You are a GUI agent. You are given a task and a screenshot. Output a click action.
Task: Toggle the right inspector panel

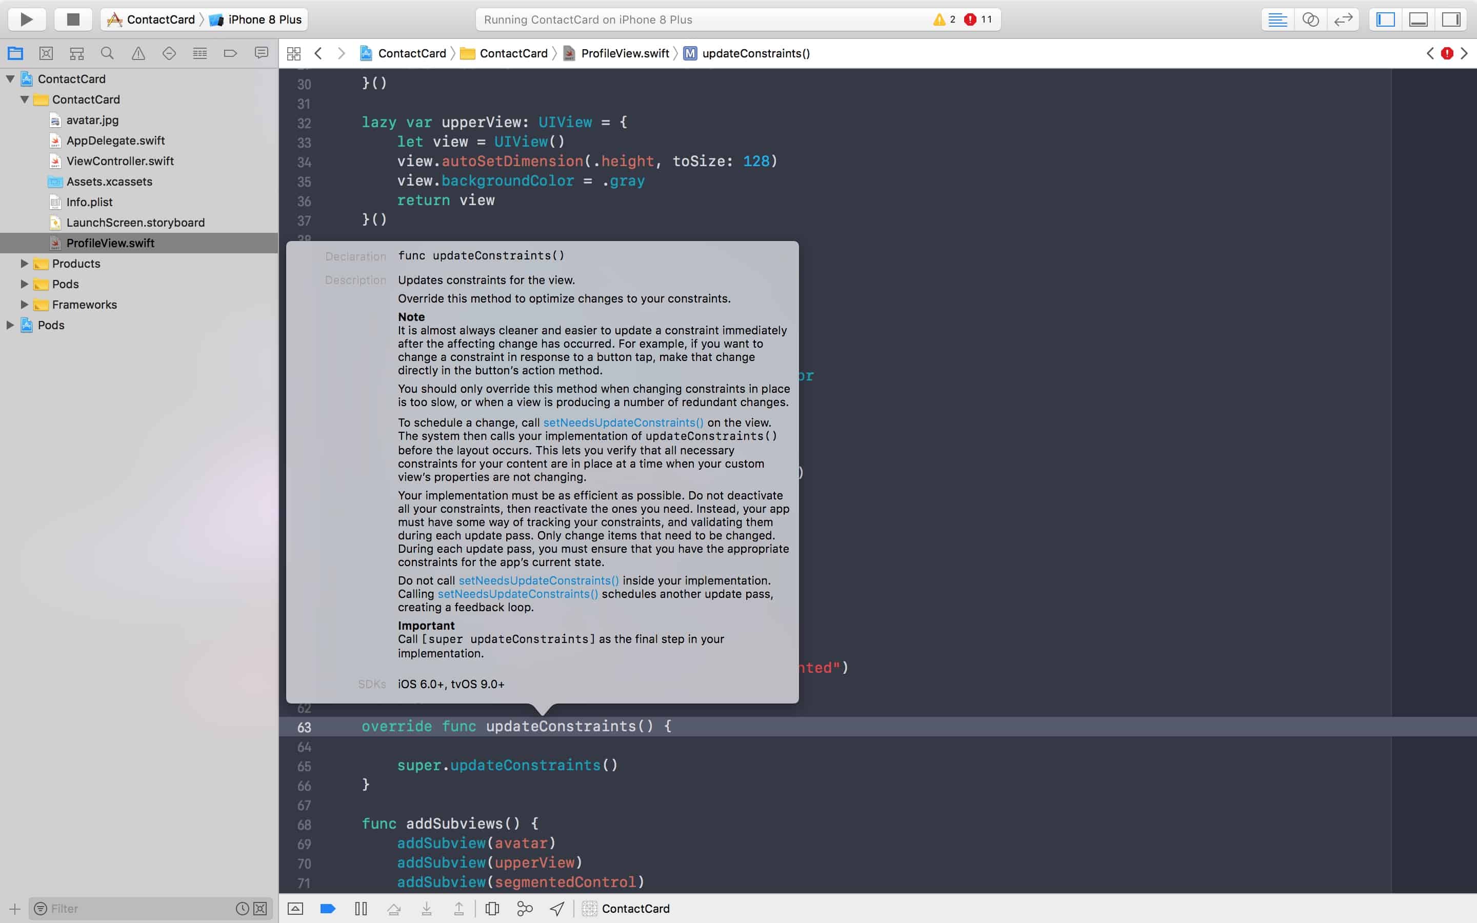pyautogui.click(x=1451, y=19)
